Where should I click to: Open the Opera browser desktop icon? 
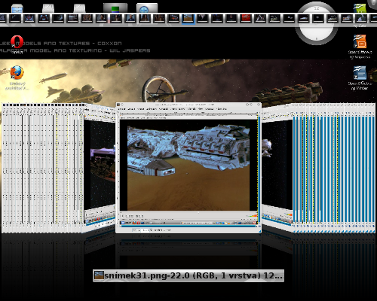[x=17, y=42]
